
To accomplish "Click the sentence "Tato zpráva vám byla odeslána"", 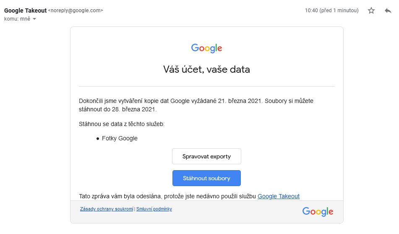I will click(x=167, y=196).
